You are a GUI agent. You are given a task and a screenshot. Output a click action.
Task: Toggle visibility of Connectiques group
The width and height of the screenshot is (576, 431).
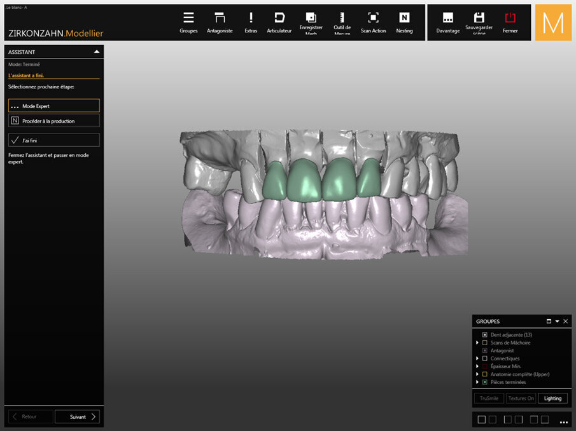coord(484,359)
